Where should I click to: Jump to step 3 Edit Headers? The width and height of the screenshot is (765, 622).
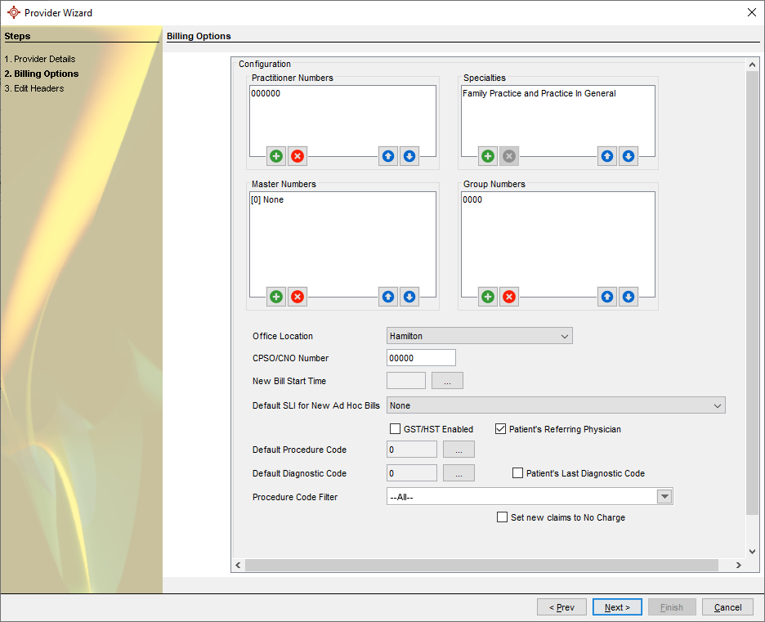34,88
